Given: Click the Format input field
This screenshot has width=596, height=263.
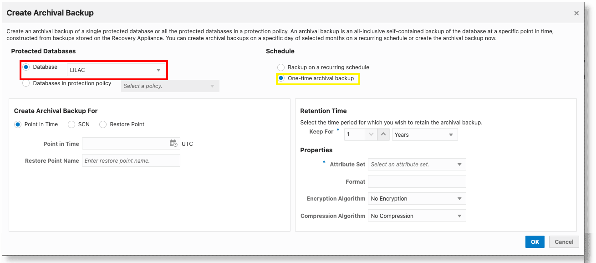Looking at the screenshot, I should [x=417, y=181].
